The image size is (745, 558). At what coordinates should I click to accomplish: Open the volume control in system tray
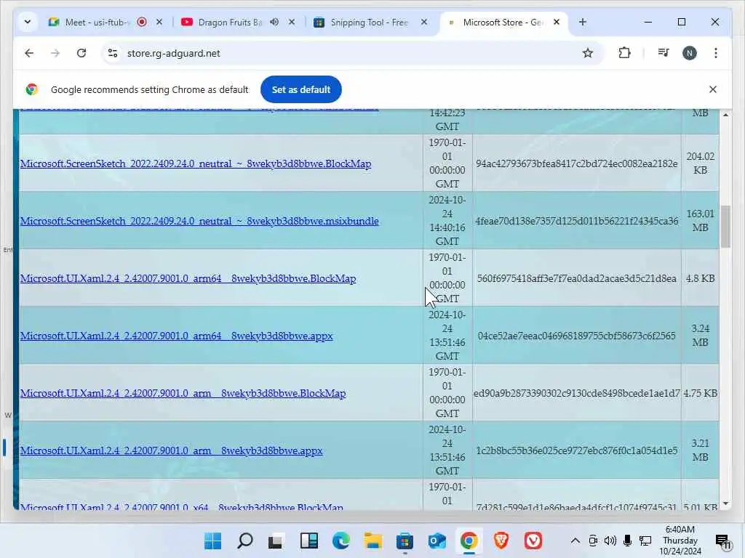[x=610, y=541]
